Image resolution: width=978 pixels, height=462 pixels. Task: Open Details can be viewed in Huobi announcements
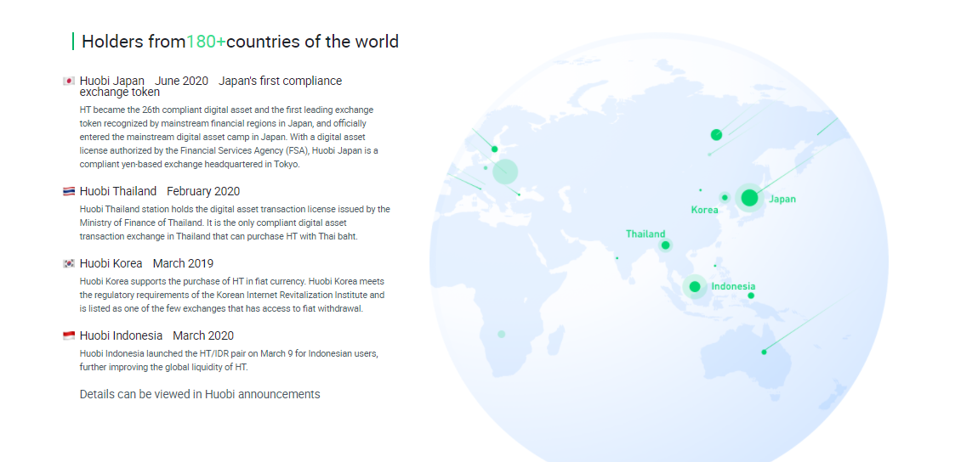(200, 394)
